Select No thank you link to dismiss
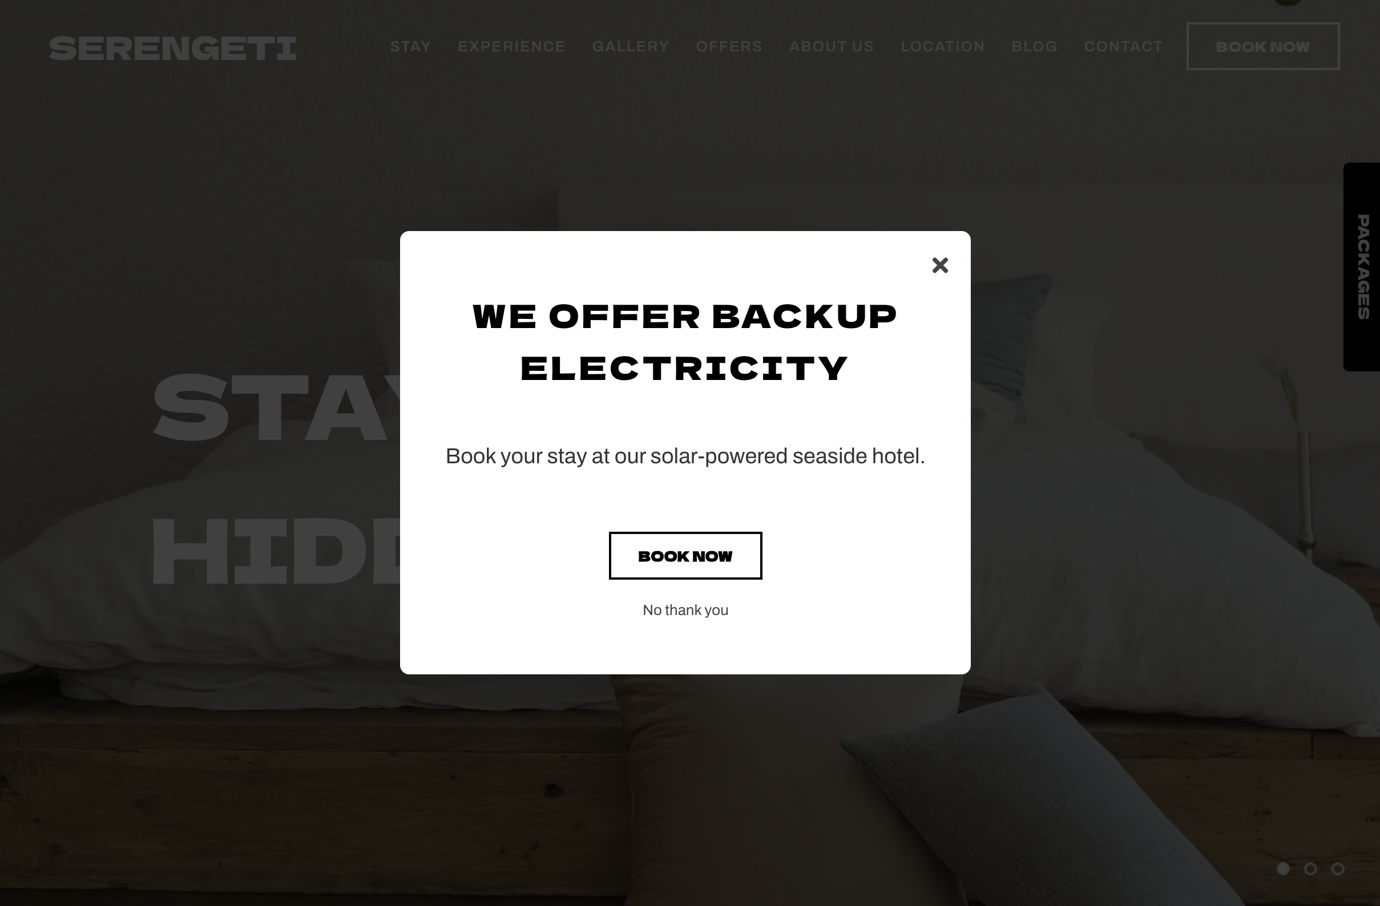Image resolution: width=1380 pixels, height=906 pixels. click(685, 610)
